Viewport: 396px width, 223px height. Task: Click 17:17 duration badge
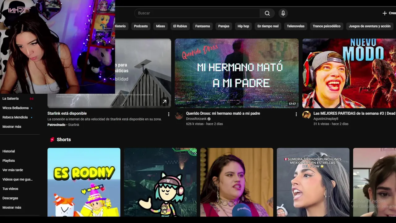point(292,104)
